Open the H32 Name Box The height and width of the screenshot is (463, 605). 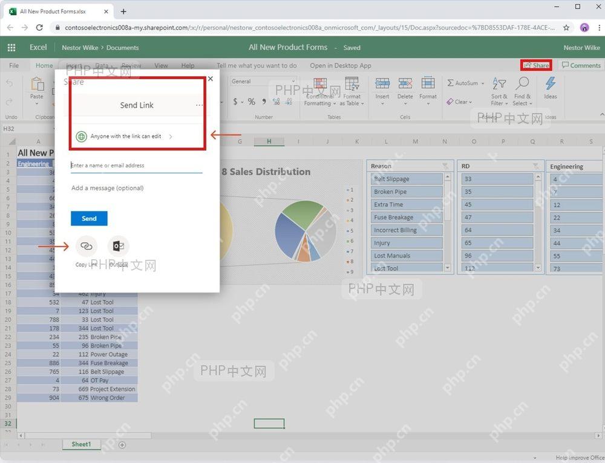pos(27,129)
